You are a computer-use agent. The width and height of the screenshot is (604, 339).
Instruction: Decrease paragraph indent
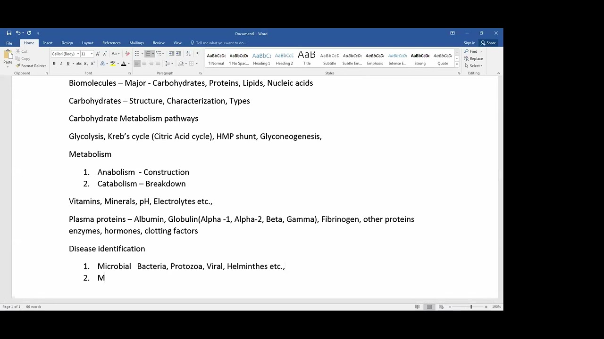click(171, 54)
